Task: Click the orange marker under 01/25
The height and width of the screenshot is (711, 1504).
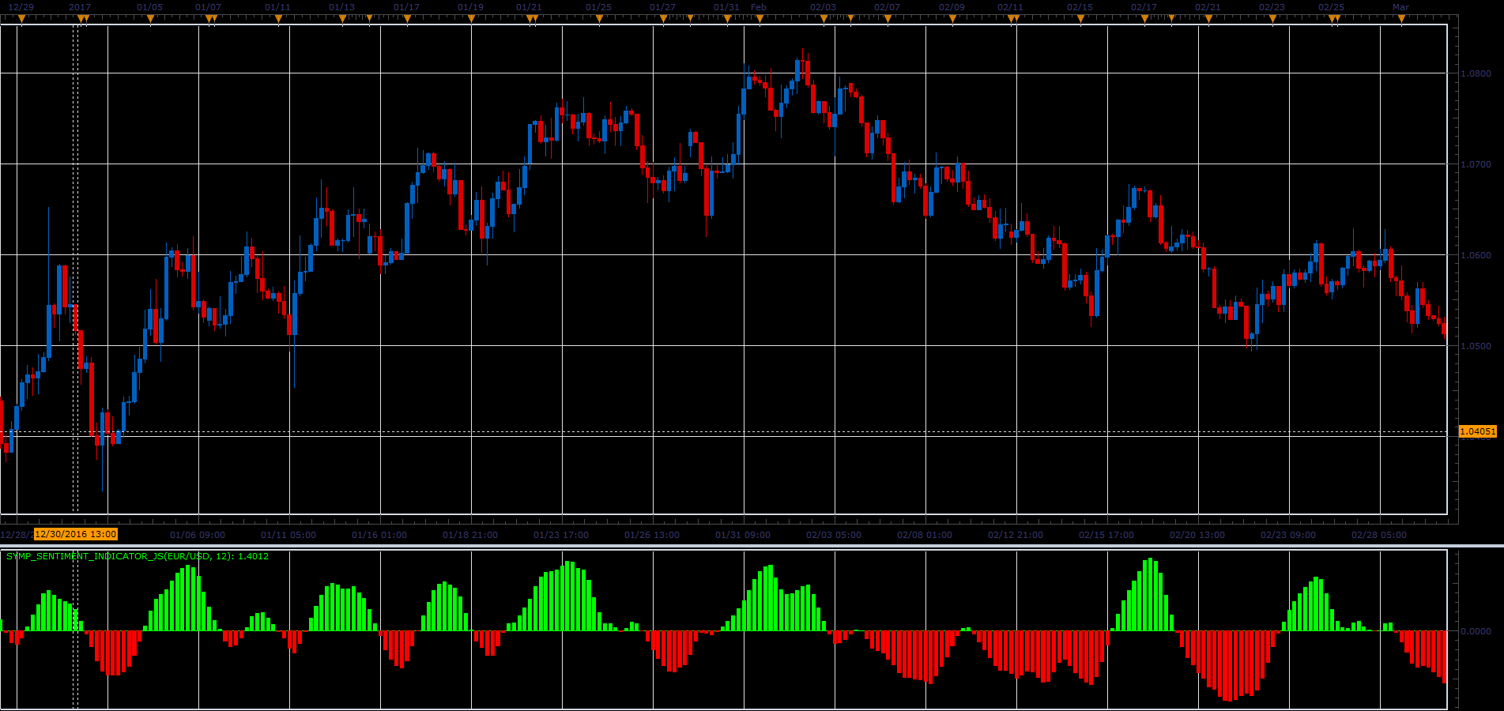Action: click(x=599, y=19)
